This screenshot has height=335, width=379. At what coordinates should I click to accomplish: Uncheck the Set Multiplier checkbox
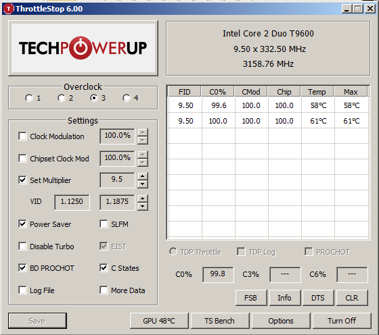22,180
